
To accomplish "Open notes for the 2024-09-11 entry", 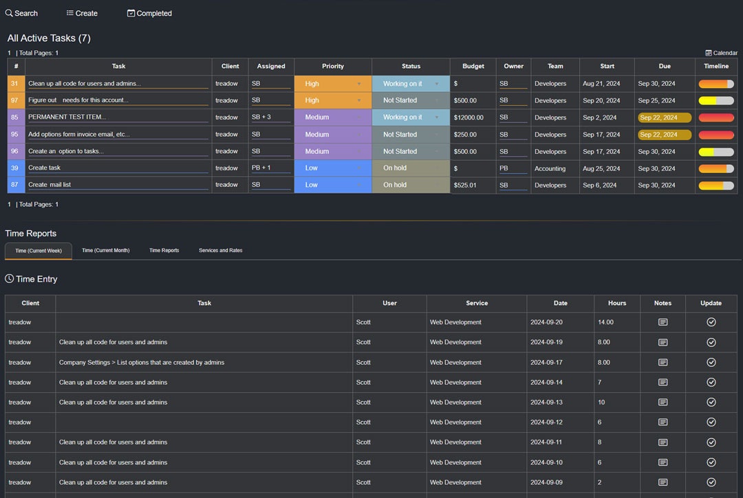I will (x=663, y=442).
